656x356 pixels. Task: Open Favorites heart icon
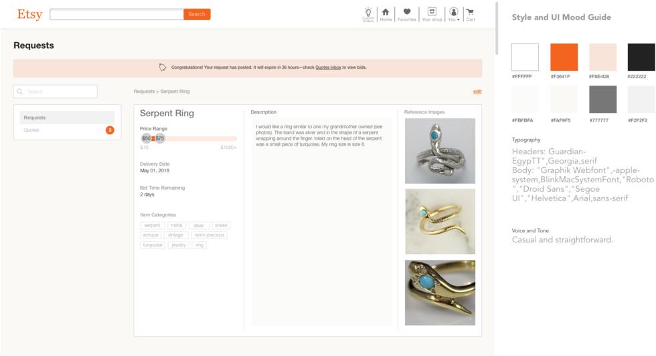[x=406, y=14]
